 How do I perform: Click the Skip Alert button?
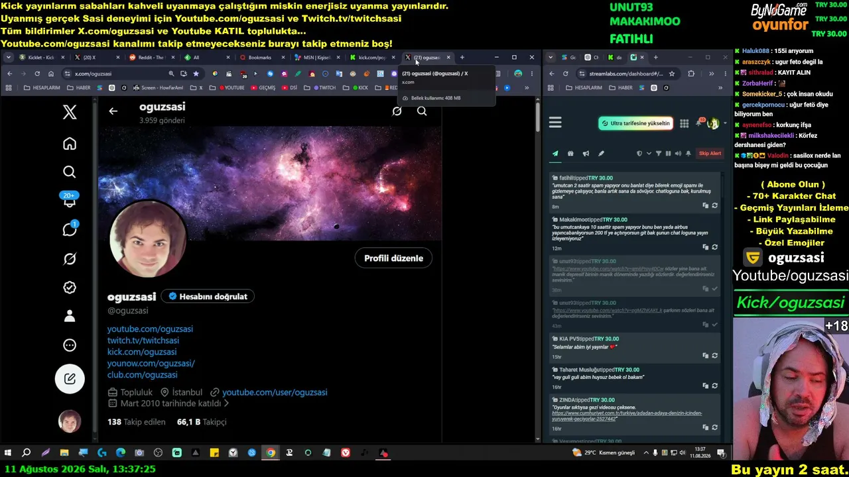710,154
